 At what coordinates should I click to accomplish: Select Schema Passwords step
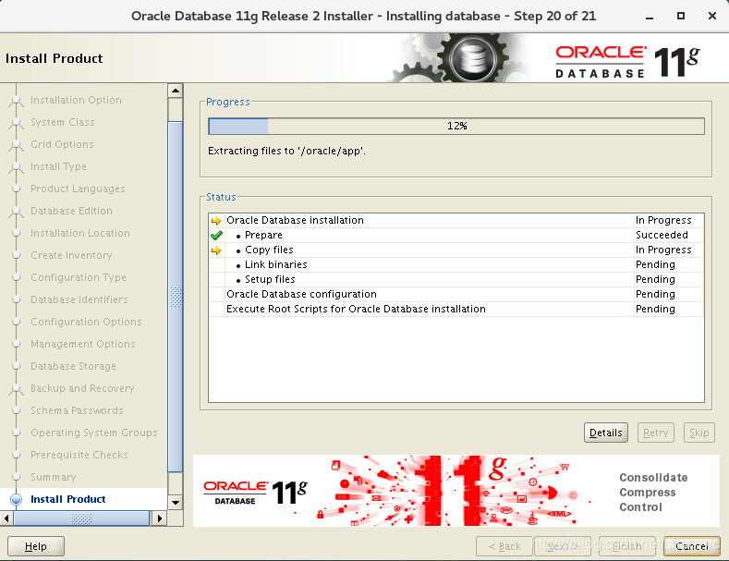click(x=77, y=410)
